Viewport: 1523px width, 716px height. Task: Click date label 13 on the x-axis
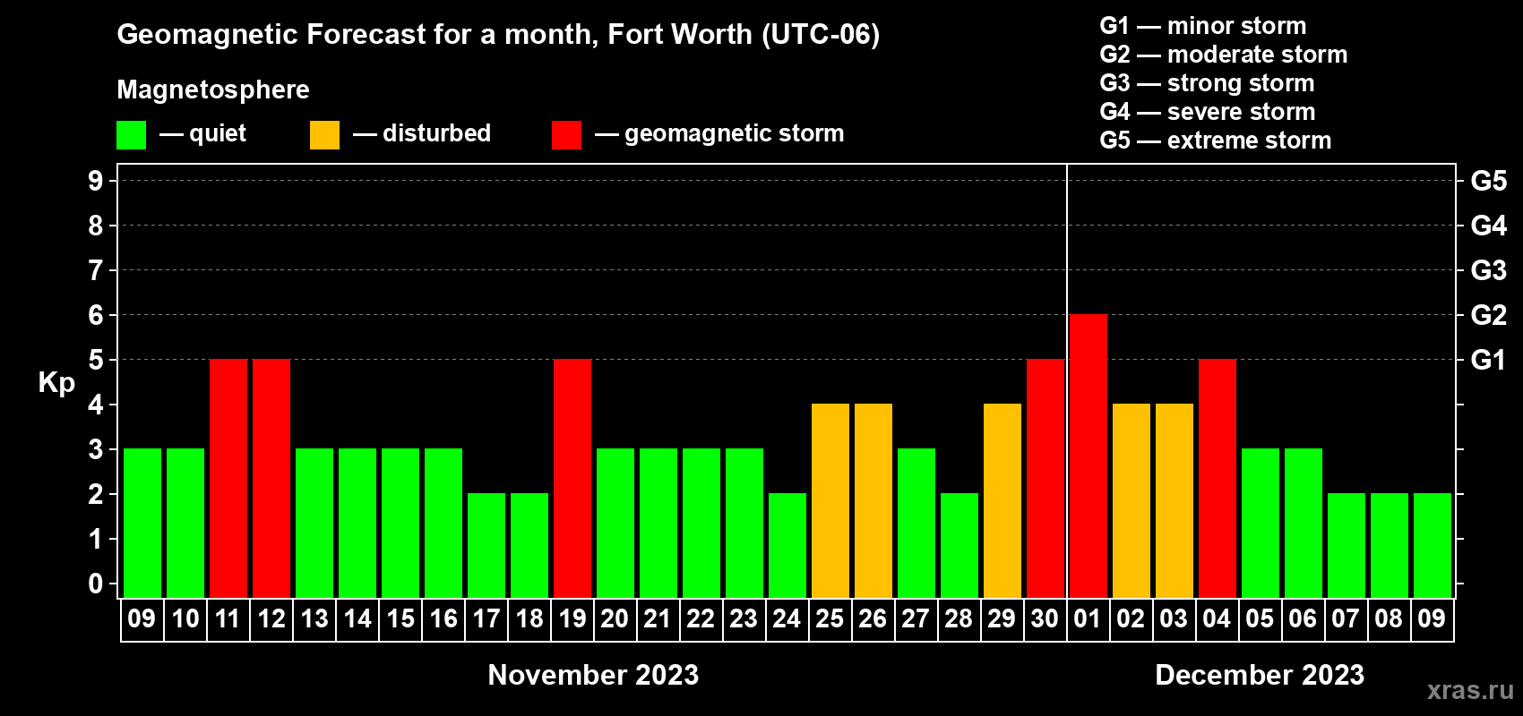tap(314, 619)
